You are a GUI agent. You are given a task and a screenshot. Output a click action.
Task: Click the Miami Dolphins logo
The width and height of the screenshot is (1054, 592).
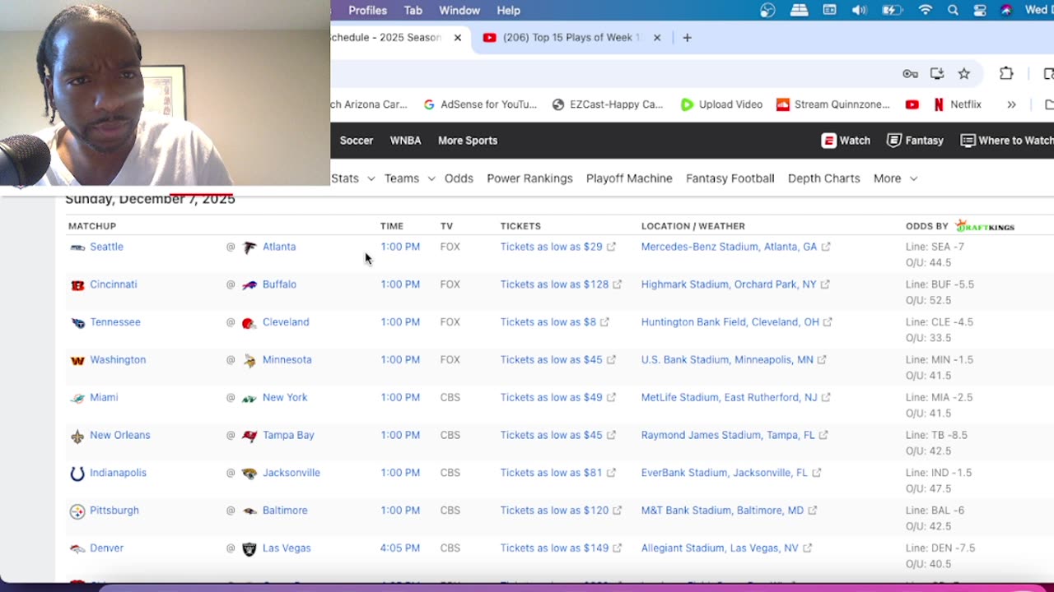(x=77, y=399)
